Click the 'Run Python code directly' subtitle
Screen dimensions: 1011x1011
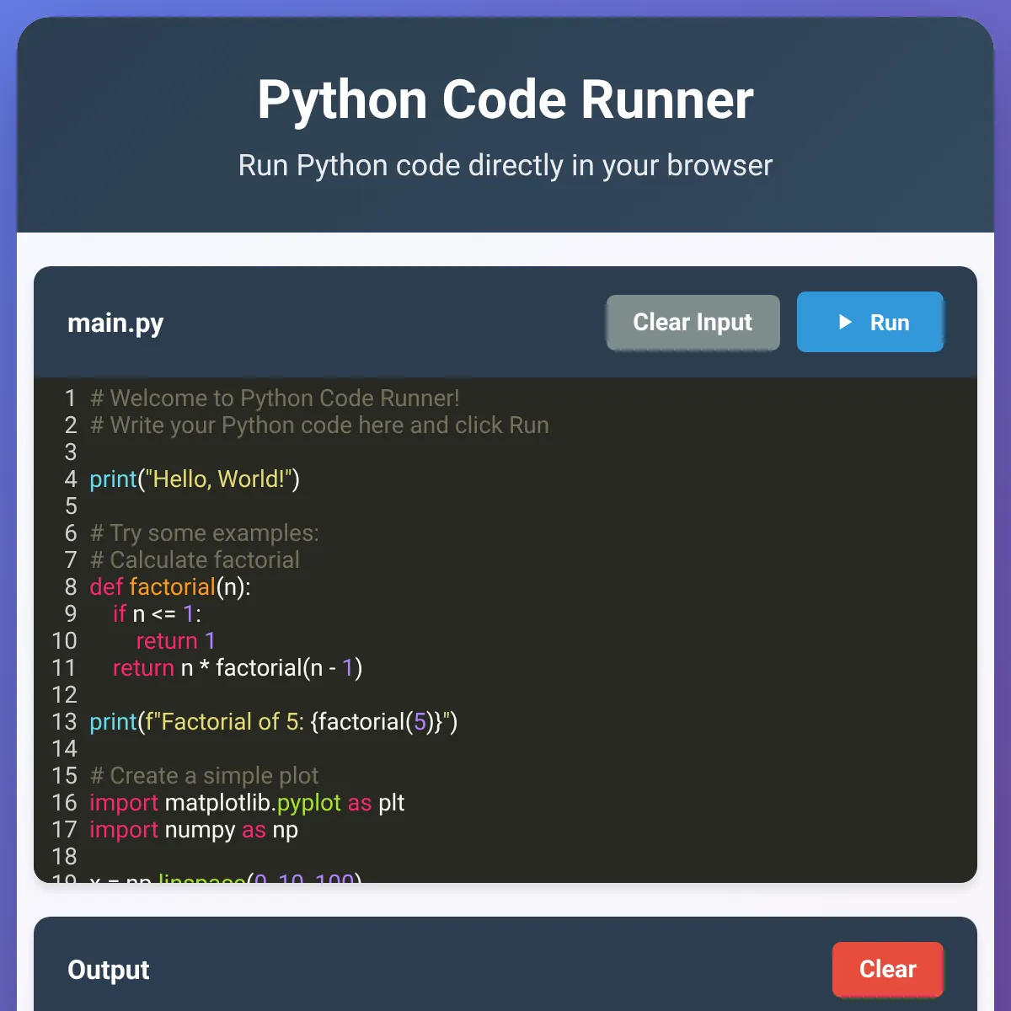pyautogui.click(x=505, y=165)
